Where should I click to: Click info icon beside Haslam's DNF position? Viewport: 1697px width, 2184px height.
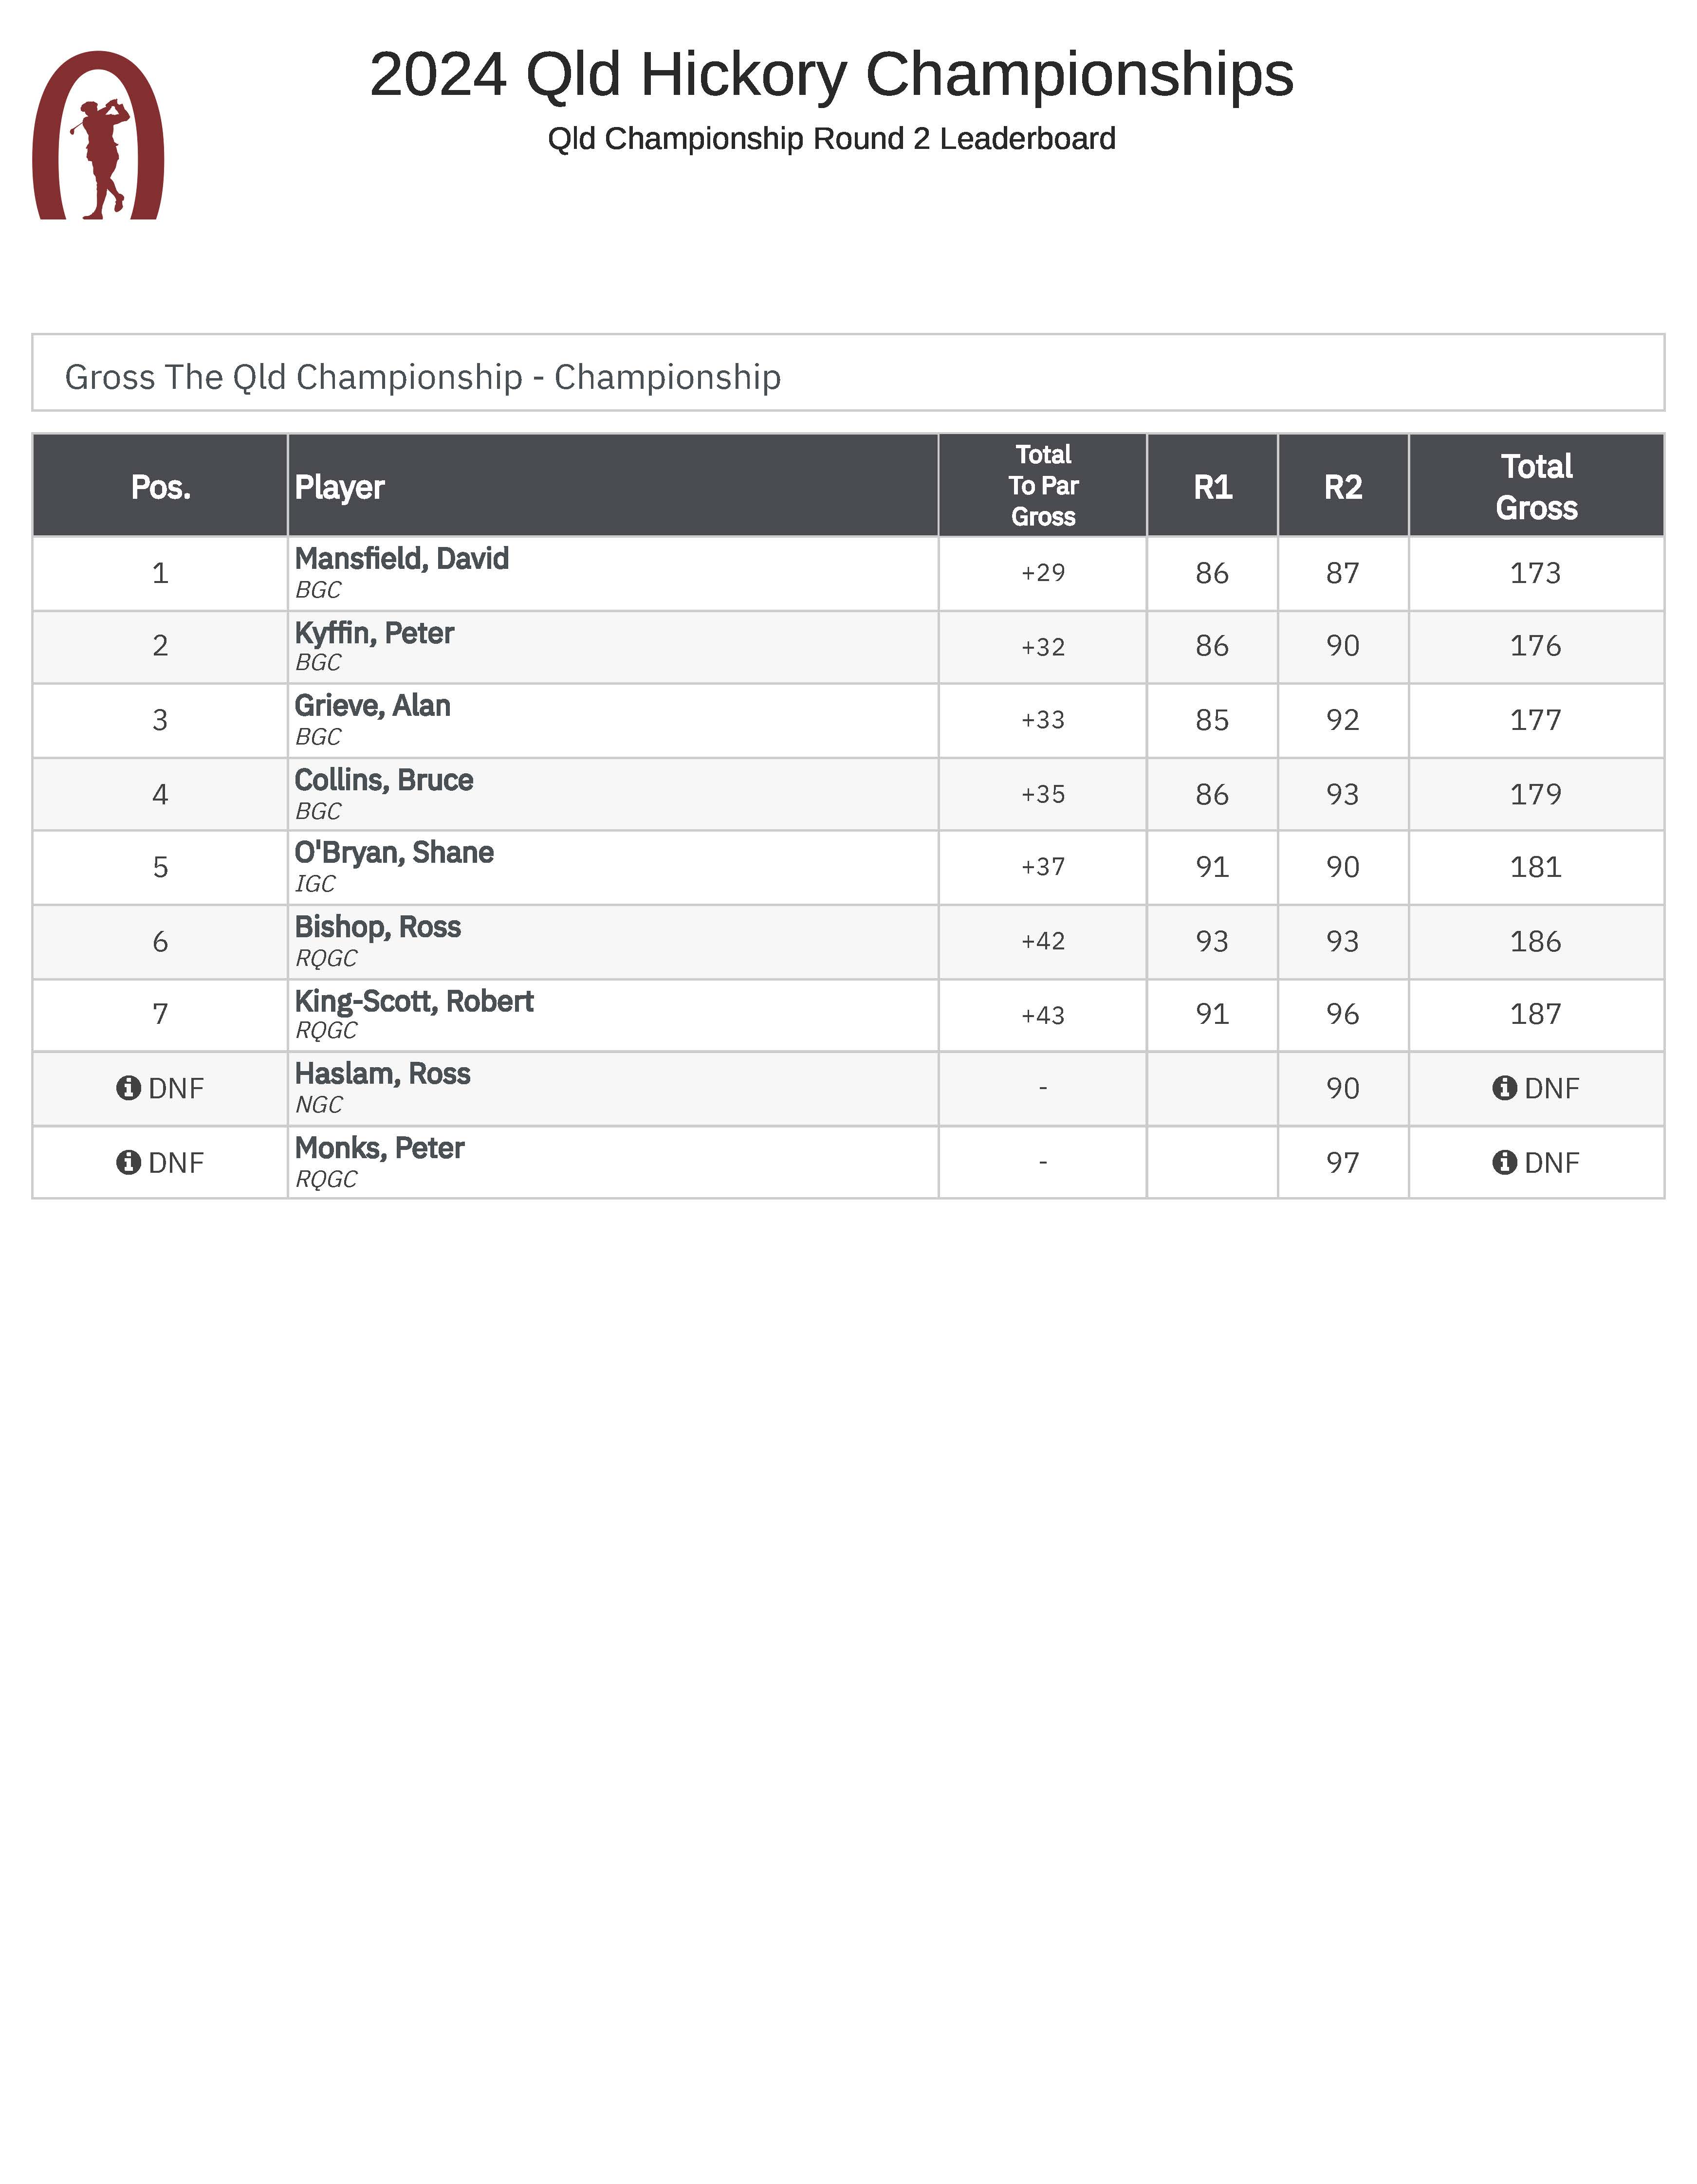(128, 1087)
